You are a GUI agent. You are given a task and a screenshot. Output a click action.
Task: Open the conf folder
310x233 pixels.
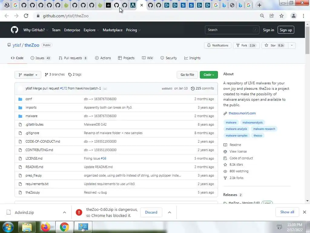pos(29,99)
